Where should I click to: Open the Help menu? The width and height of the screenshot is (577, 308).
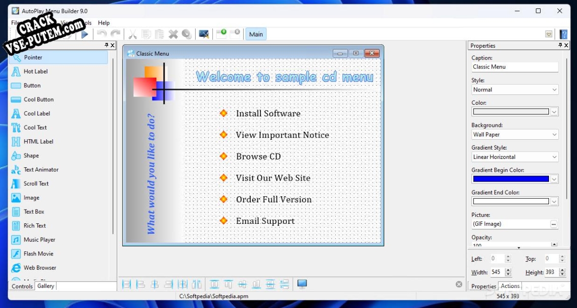click(x=104, y=23)
